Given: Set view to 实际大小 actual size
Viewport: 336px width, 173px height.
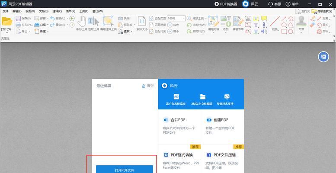Looking at the screenshot, I should [142, 24].
